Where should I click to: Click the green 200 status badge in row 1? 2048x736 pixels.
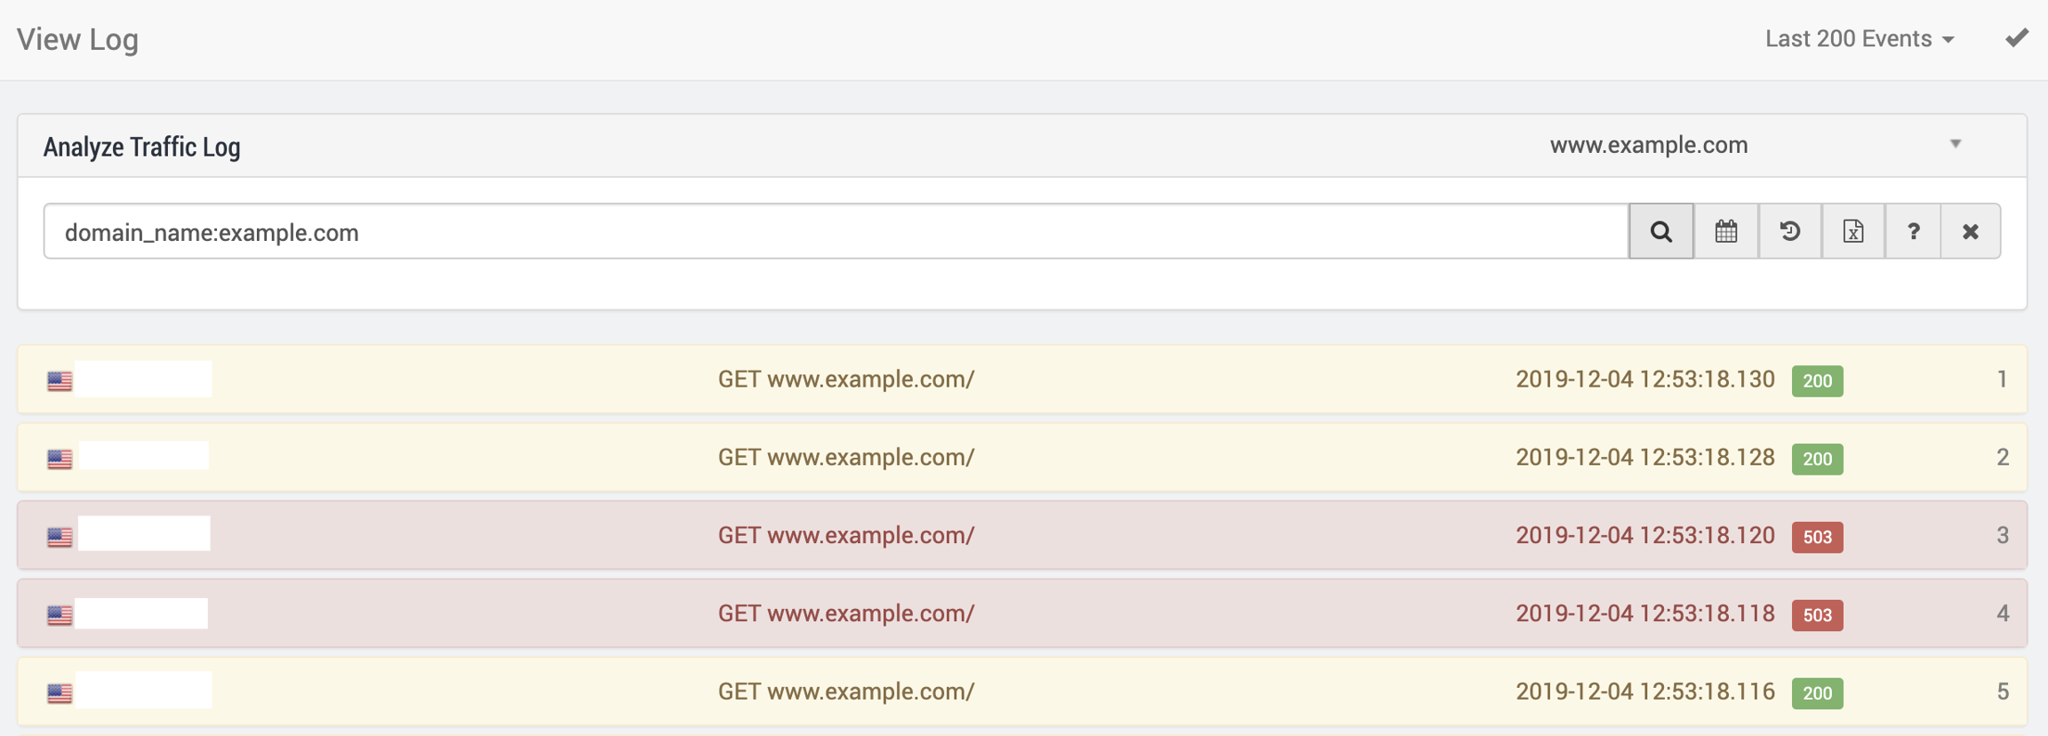tap(1817, 380)
